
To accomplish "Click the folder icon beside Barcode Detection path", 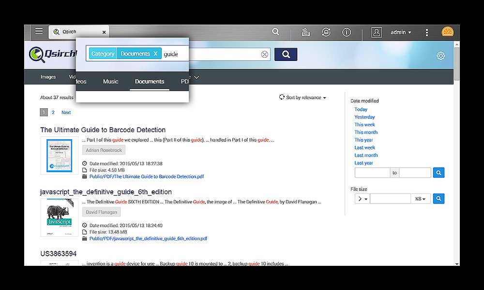I will pyautogui.click(x=85, y=176).
